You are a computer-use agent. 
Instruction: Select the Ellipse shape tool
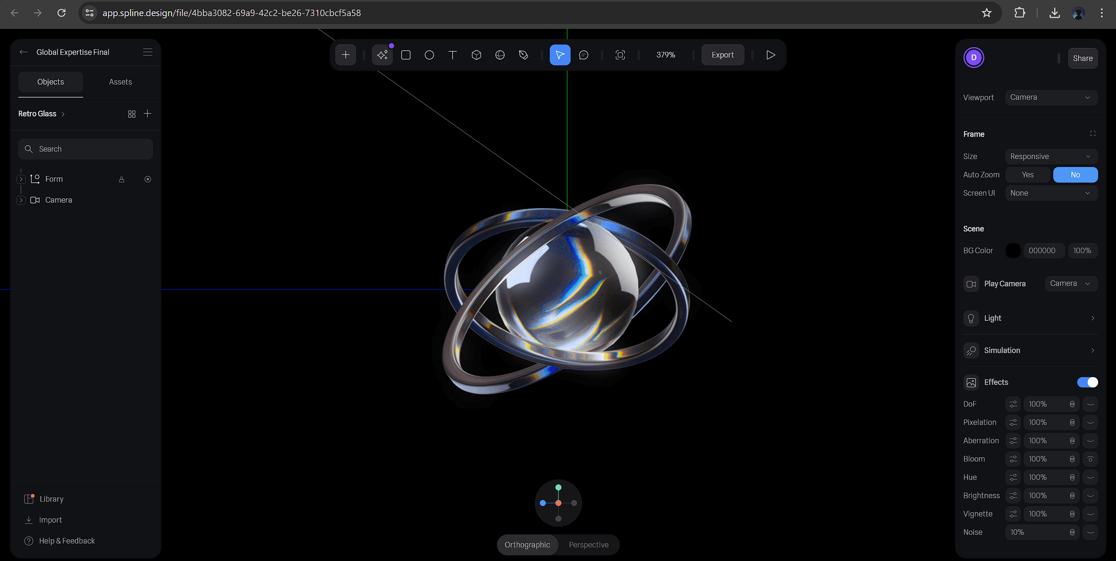click(429, 55)
